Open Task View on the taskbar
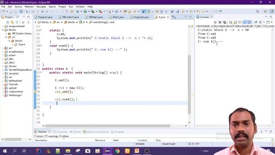This screenshot has width=275, height=155. pos(24,151)
